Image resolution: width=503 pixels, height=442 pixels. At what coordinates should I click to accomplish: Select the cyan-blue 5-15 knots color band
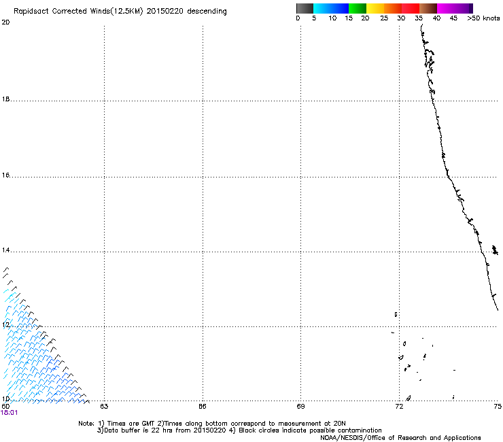tap(331, 8)
